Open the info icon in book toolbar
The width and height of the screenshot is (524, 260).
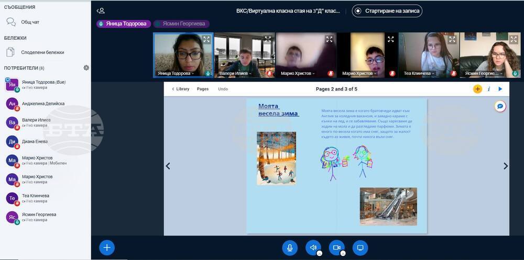489,89
